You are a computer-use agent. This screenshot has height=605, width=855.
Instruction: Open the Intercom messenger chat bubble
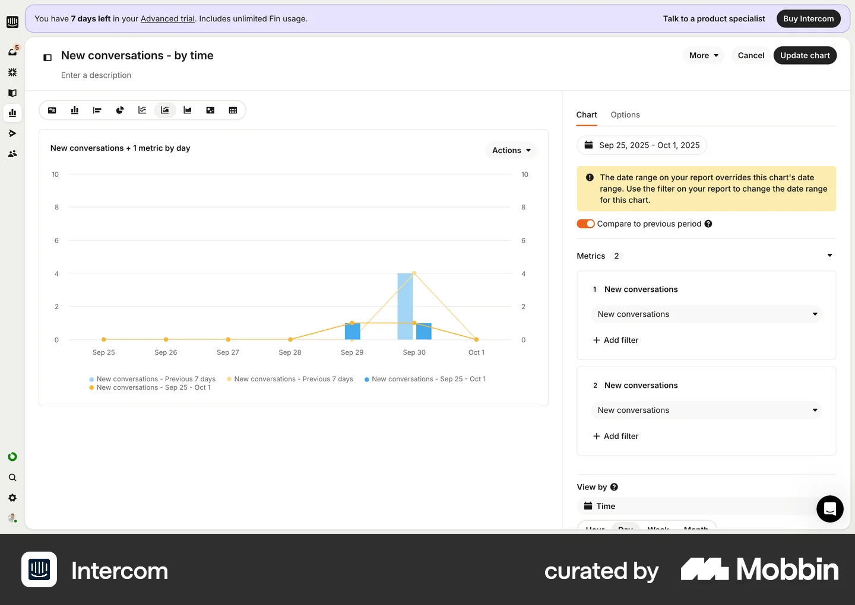coord(830,509)
